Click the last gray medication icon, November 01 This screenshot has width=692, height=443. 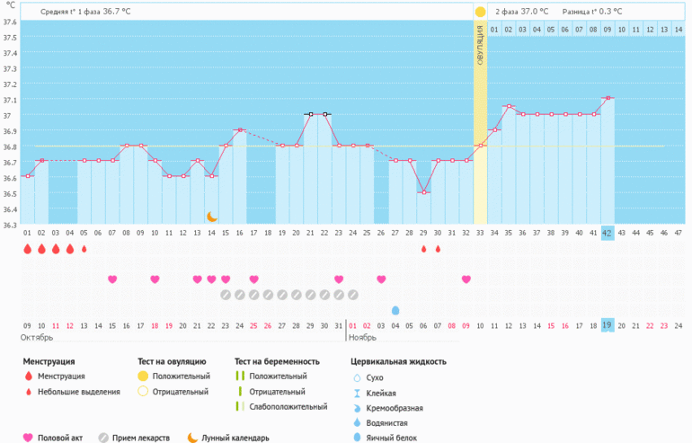tap(353, 295)
